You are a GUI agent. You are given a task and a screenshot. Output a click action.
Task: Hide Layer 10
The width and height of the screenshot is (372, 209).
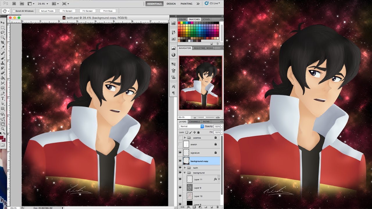(x=180, y=196)
